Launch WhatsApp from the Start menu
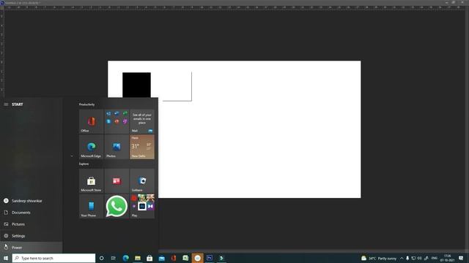The width and height of the screenshot is (469, 263). coord(117,206)
